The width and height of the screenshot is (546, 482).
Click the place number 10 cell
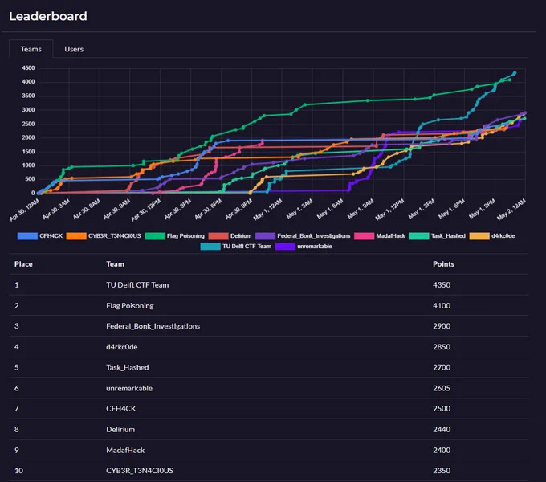point(18,471)
